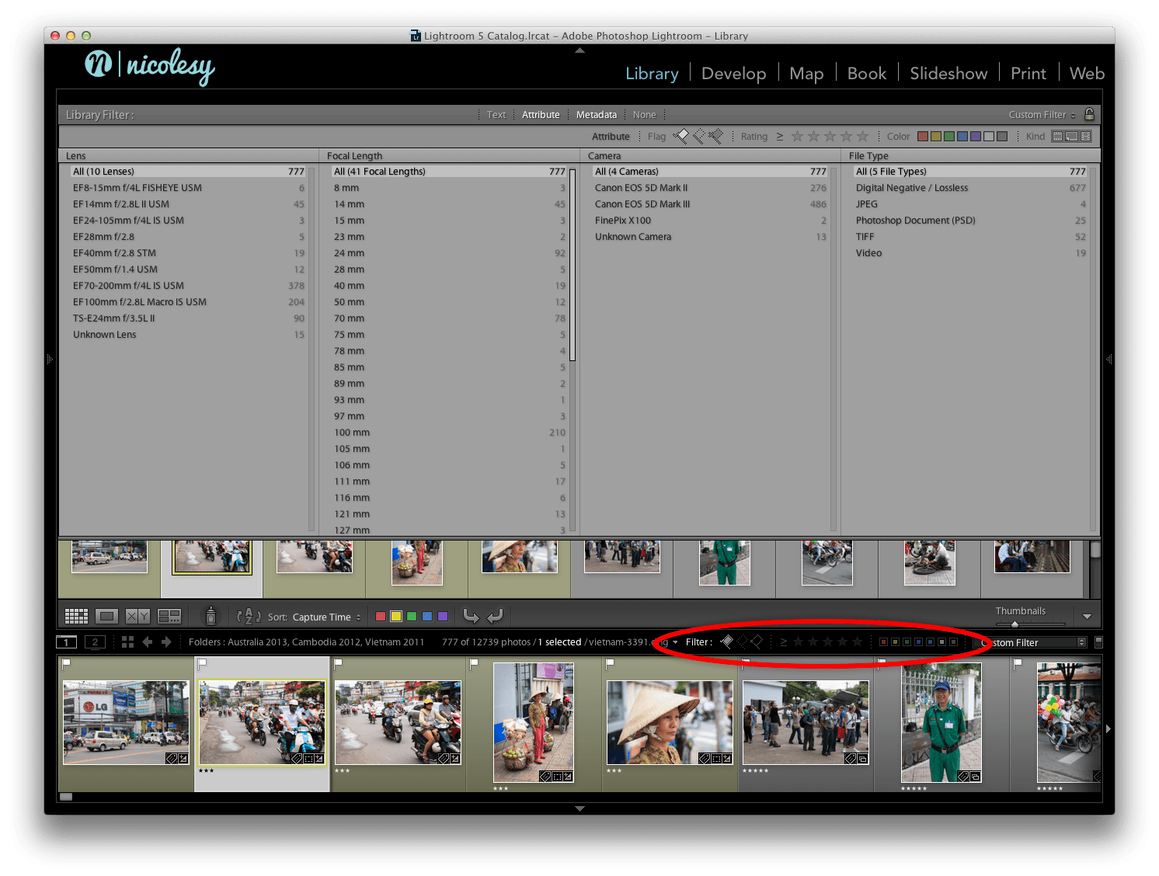The height and width of the screenshot is (876, 1159).
Task: Open the Custom Filter dropdown in the filmstrip
Action: (x=1032, y=643)
